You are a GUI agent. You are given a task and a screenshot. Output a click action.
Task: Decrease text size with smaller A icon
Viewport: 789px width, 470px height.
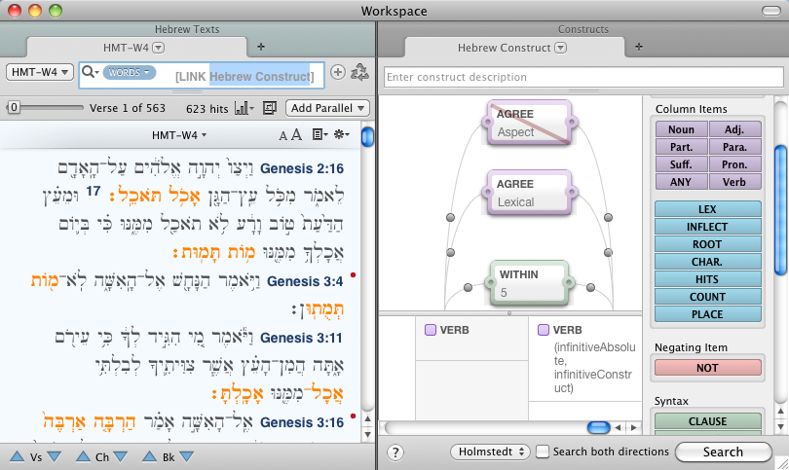283,135
